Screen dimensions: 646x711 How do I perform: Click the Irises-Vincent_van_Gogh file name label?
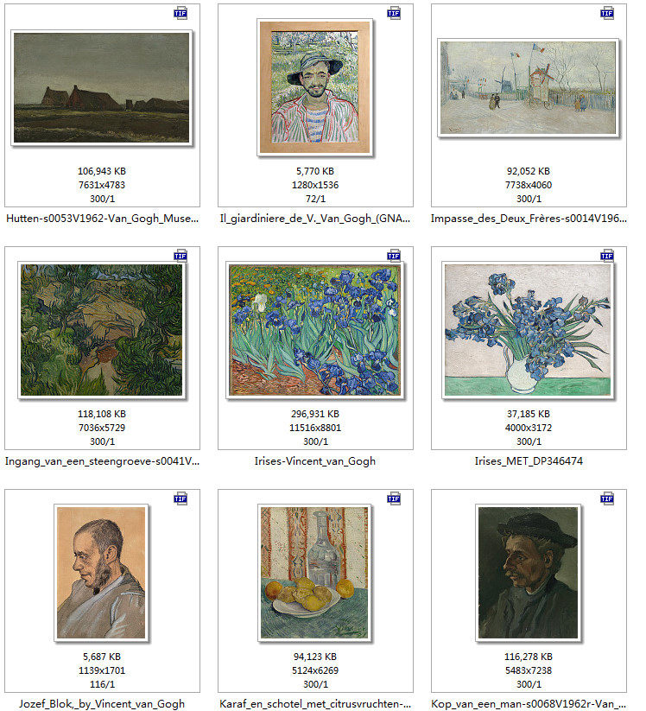pyautogui.click(x=315, y=461)
